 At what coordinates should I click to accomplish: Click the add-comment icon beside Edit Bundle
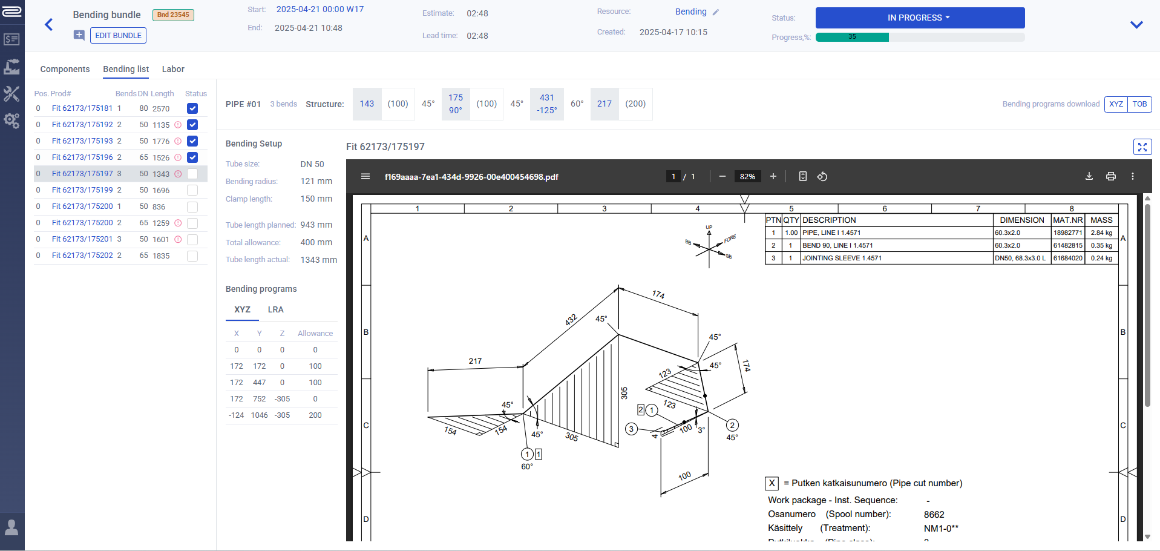[79, 35]
